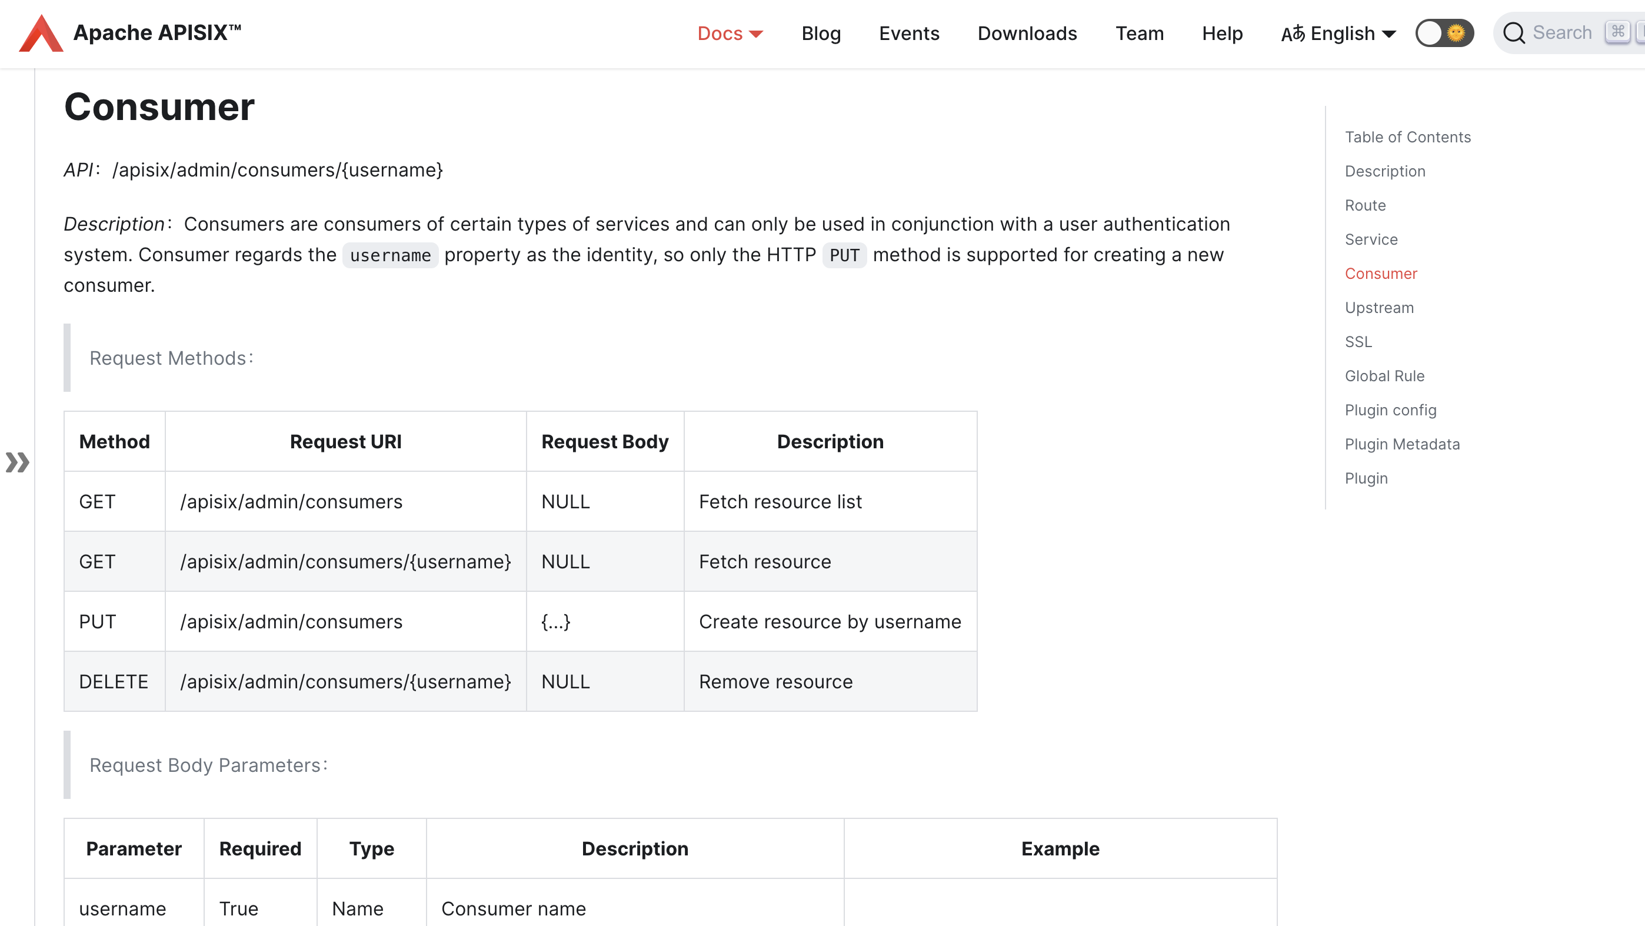The height and width of the screenshot is (926, 1645).
Task: Click the language translate icon
Action: click(x=1293, y=33)
